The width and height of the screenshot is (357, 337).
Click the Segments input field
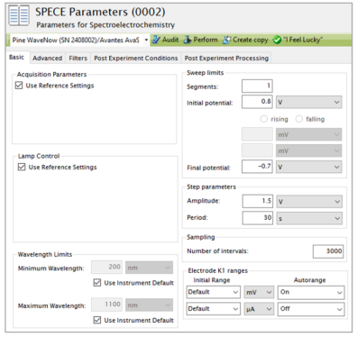[x=257, y=87]
